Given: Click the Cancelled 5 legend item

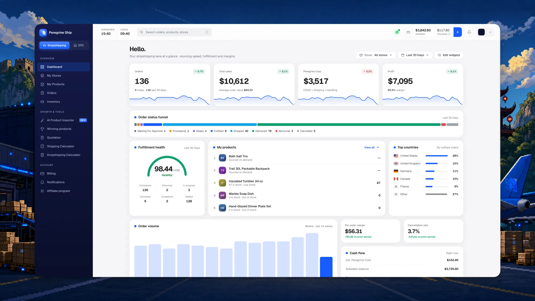Looking at the screenshot, I should click(x=306, y=131).
